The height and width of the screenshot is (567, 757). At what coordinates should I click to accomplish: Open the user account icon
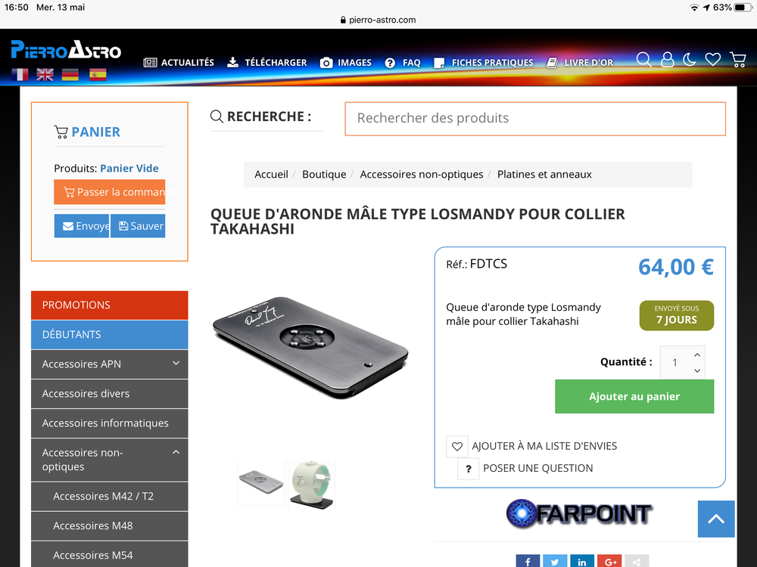click(667, 60)
